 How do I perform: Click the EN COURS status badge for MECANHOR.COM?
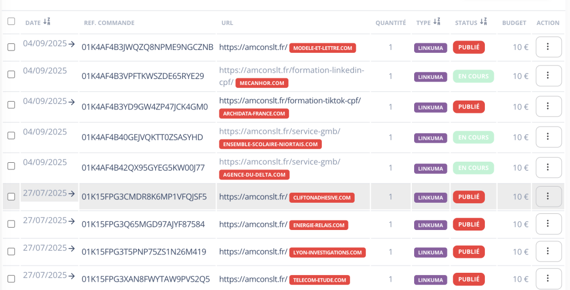469,76
